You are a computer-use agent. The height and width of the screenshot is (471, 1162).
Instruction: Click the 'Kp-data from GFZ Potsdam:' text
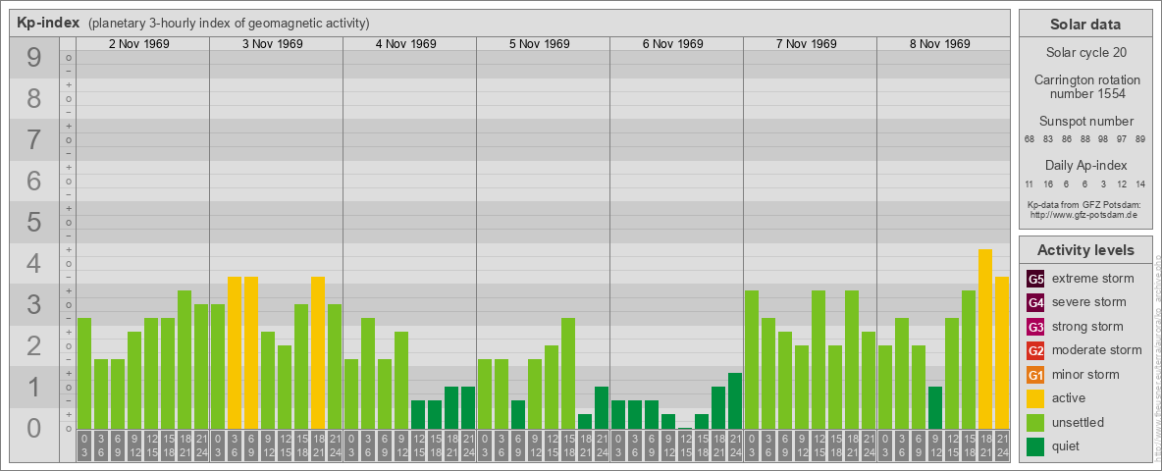(x=1085, y=205)
